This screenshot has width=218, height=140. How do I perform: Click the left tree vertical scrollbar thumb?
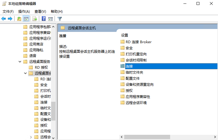click(53, 111)
